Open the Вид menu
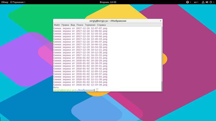216x121 pixels. pos(73,25)
